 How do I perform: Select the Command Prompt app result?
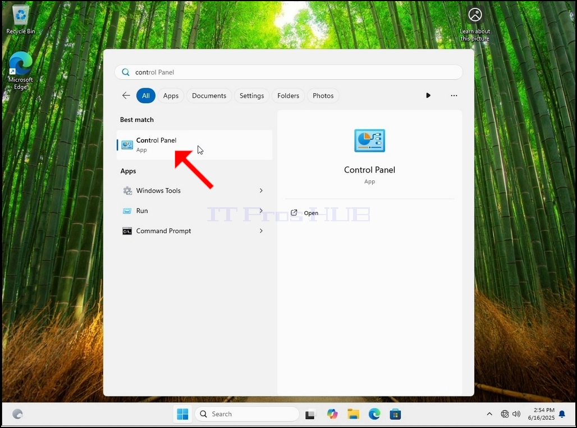[x=194, y=231]
